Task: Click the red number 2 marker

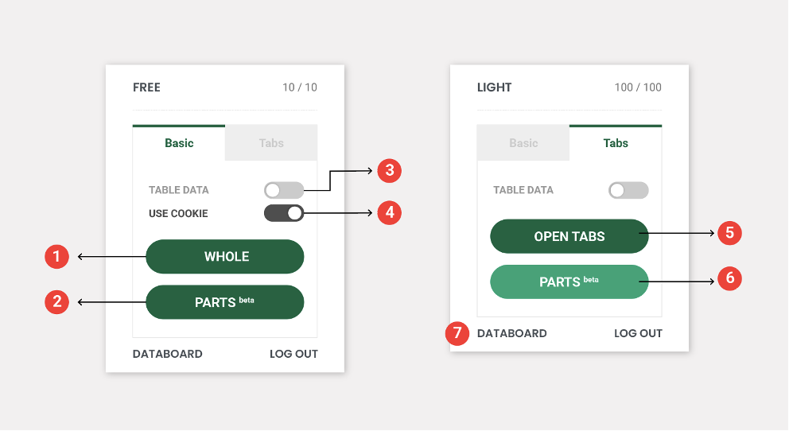Action: [56, 301]
